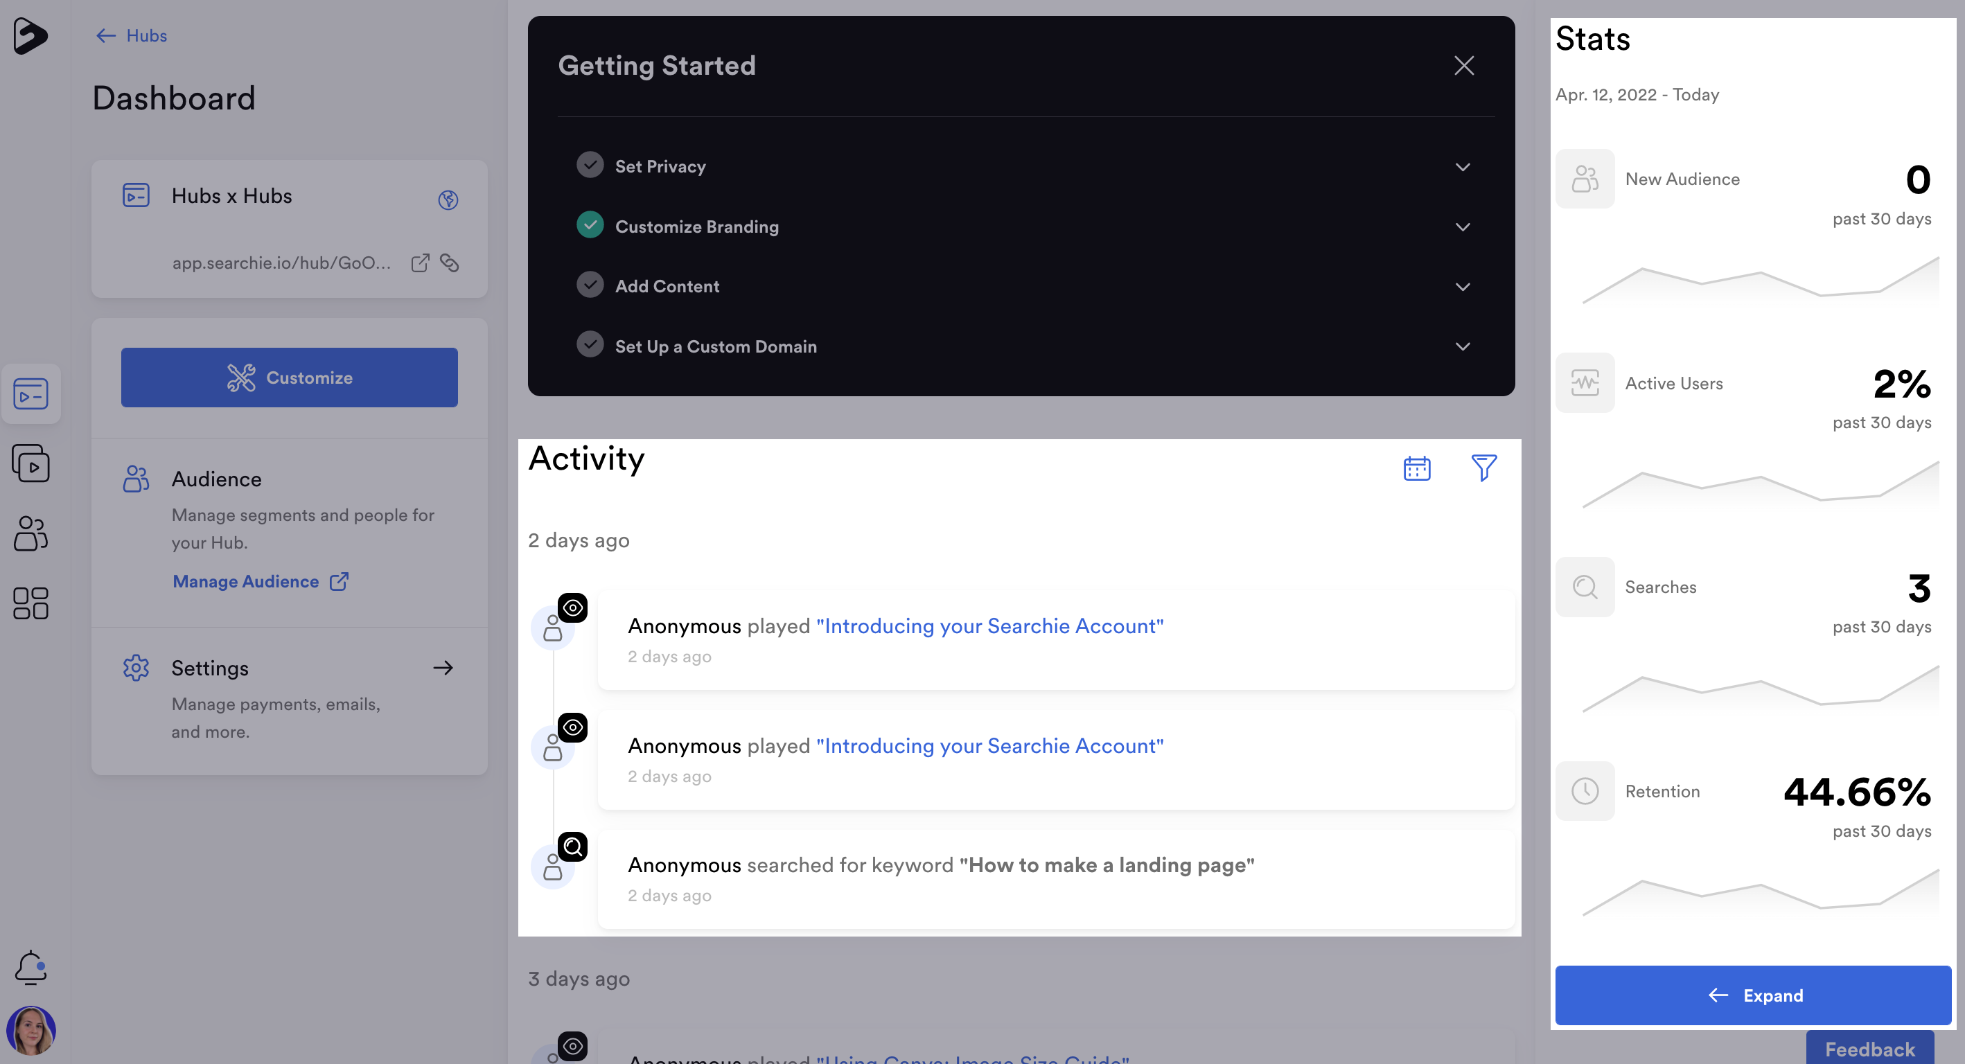The width and height of the screenshot is (1965, 1064).
Task: Open the Hubs icon in the left rail
Action: pyautogui.click(x=30, y=393)
